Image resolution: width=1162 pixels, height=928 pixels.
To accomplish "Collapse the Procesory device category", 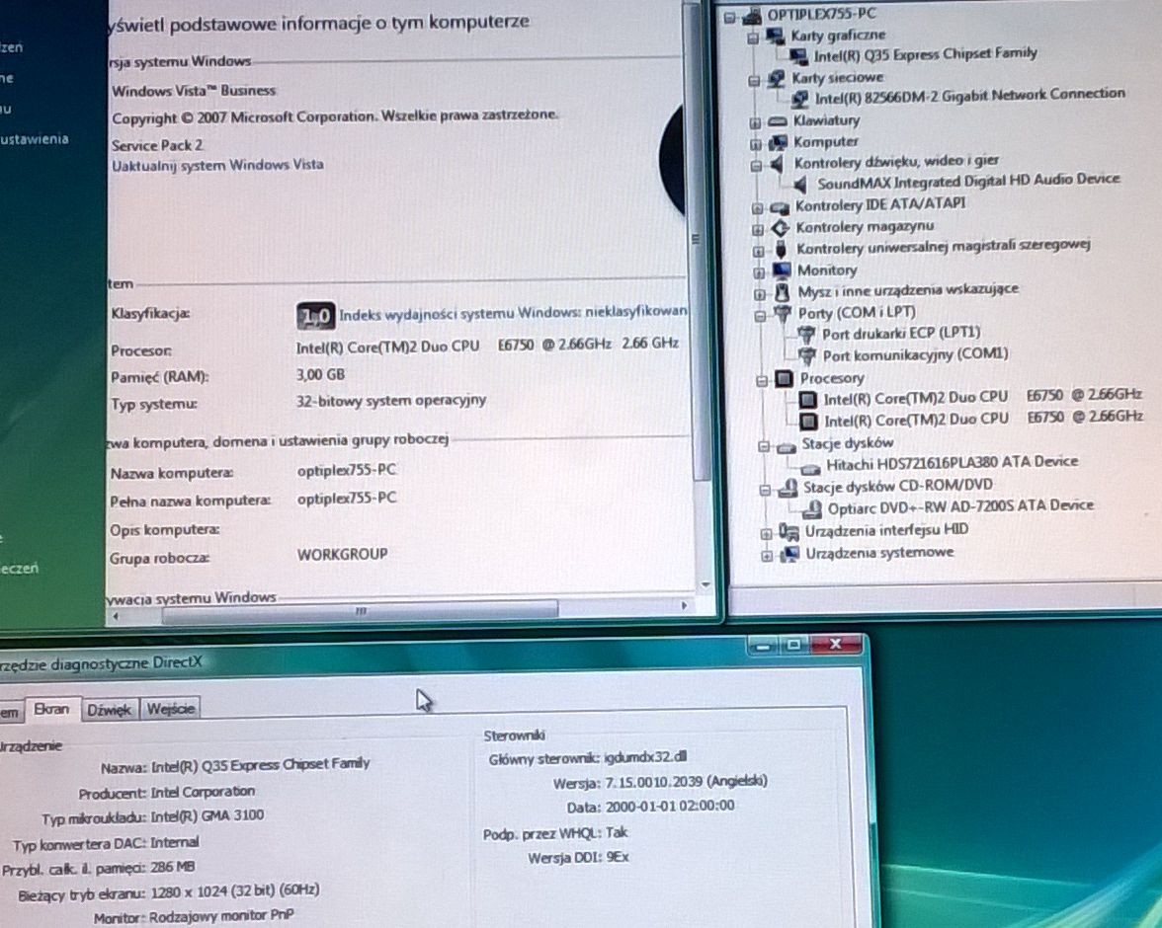I will 762,380.
